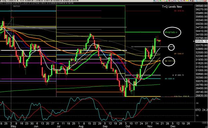This screenshot has width=208, height=128.
Task: Click the 29760.00 price axis label
Action: [201, 85]
